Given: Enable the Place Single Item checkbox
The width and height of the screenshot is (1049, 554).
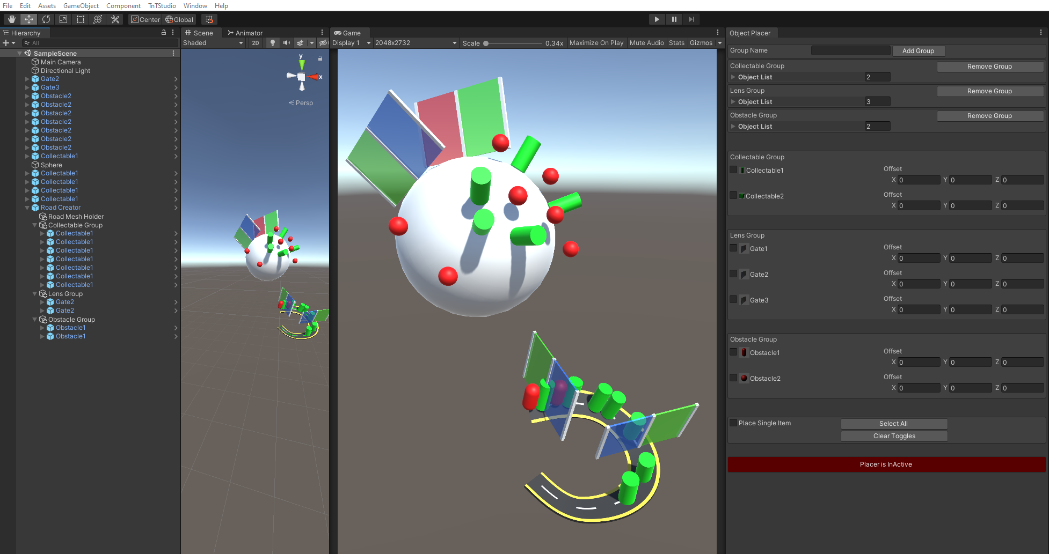Looking at the screenshot, I should [733, 423].
